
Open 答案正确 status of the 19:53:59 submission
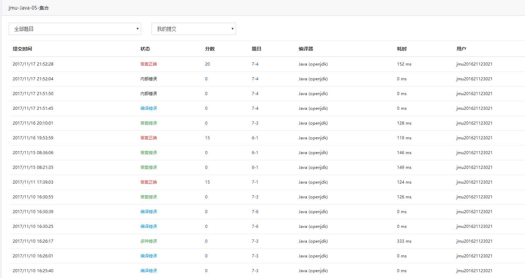tap(149, 138)
